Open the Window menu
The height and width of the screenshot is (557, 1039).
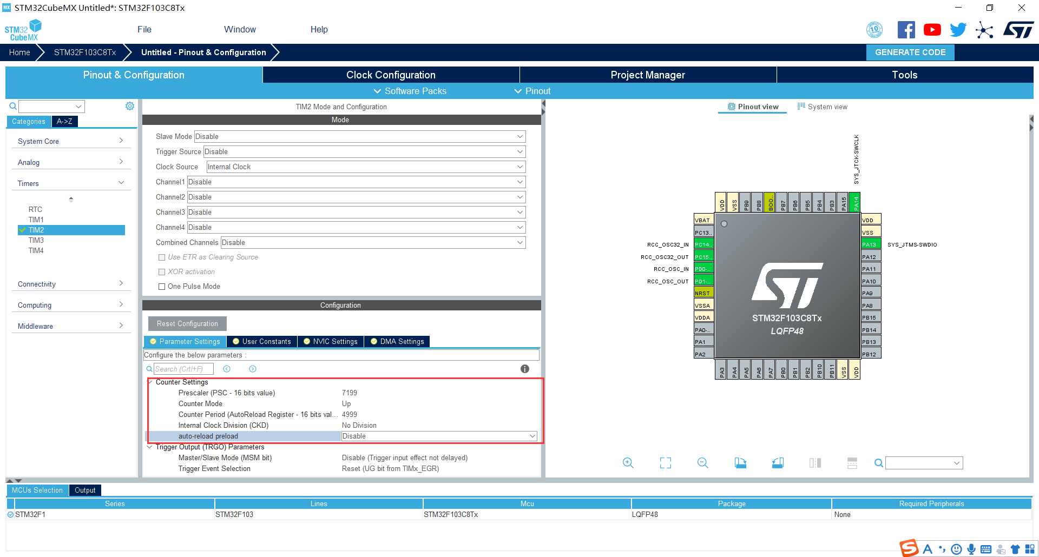coord(240,30)
